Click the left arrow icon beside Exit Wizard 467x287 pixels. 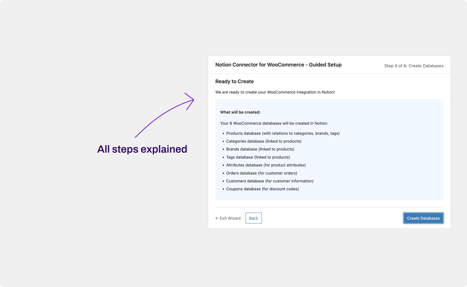(x=217, y=218)
